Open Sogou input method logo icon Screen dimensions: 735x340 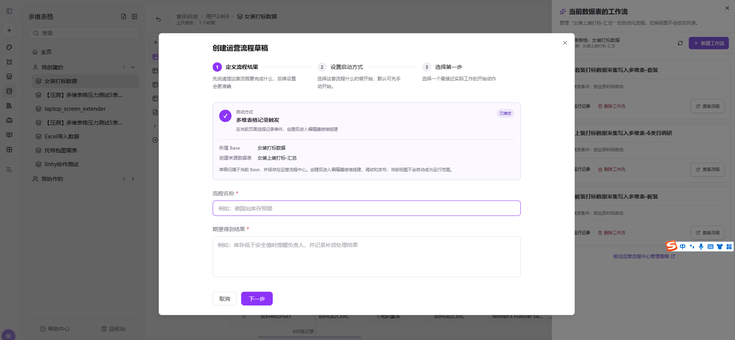coord(672,246)
